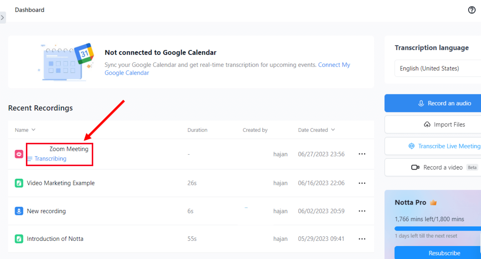Open the Introduction of Notta recording
The width and height of the screenshot is (481, 259).
click(55, 239)
